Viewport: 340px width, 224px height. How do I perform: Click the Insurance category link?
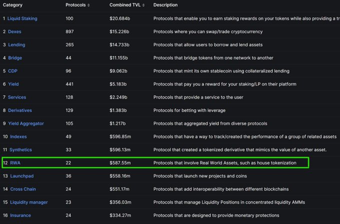pos(20,215)
